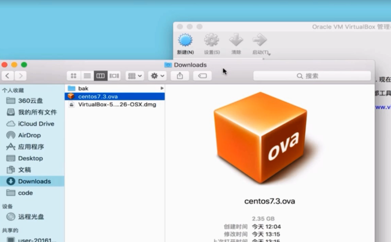Viewport: 391px width, 242px height.
Task: Click the Finder share button
Action: click(x=180, y=76)
